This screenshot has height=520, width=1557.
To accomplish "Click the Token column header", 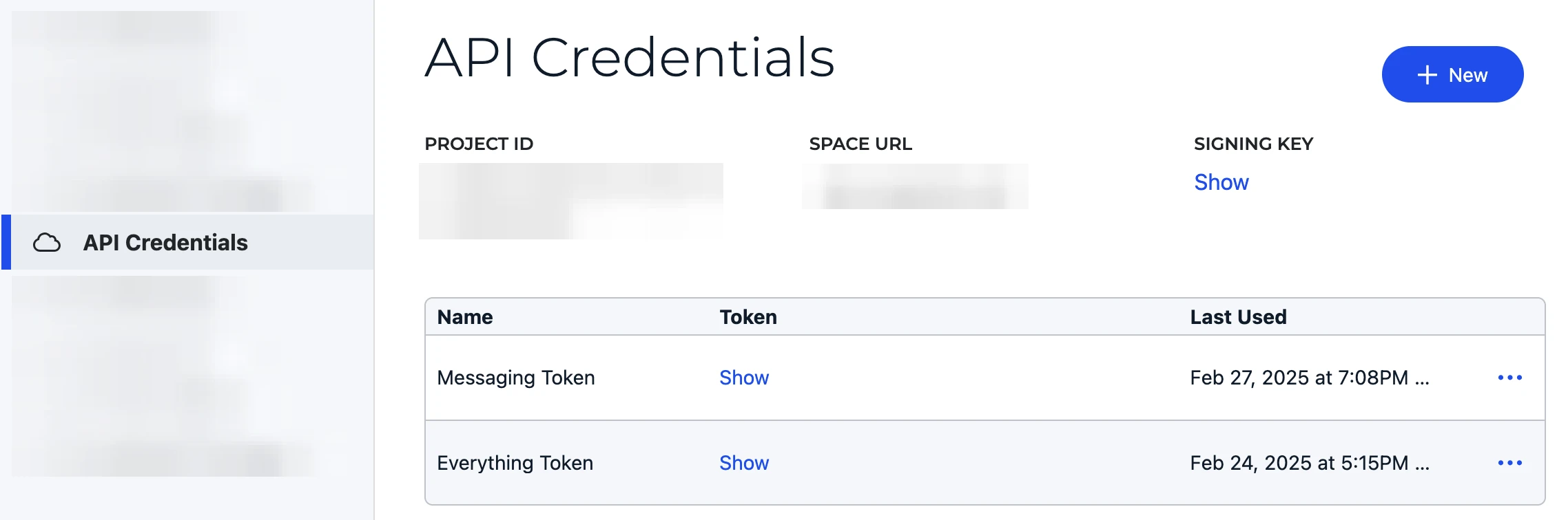I will coord(748,317).
